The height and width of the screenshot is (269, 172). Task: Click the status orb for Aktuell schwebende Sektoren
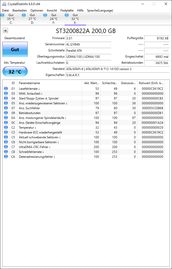coord(6,137)
